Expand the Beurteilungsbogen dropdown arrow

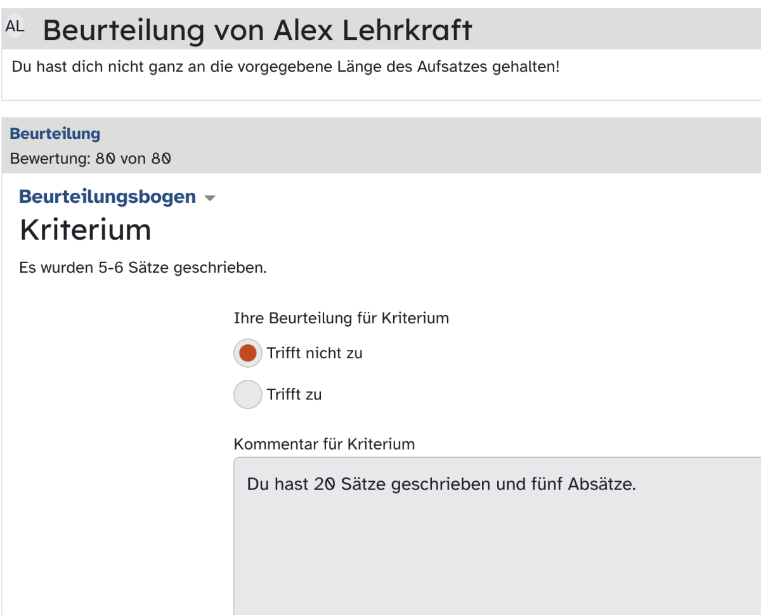(x=210, y=198)
